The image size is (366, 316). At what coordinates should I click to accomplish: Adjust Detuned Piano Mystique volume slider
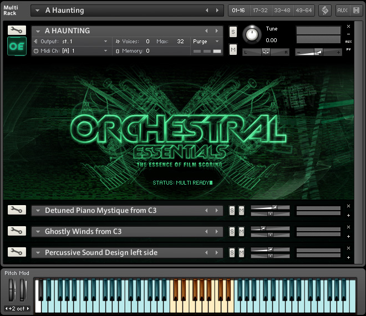[270, 207]
